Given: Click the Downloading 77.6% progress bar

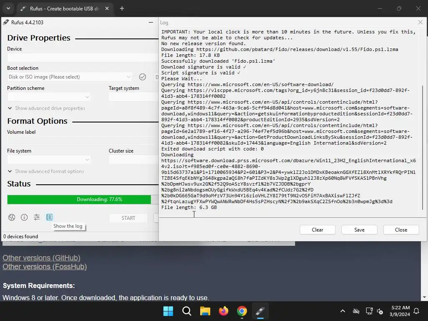Looking at the screenshot, I should pos(83,199).
